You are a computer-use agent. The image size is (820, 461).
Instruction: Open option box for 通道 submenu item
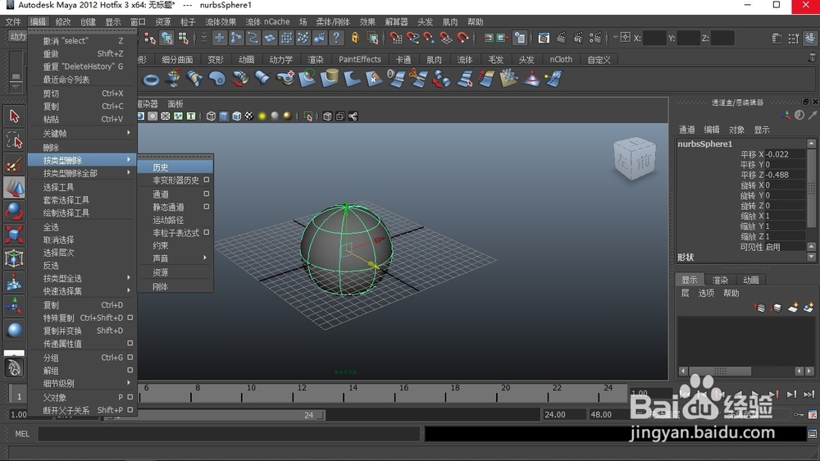pyautogui.click(x=207, y=194)
